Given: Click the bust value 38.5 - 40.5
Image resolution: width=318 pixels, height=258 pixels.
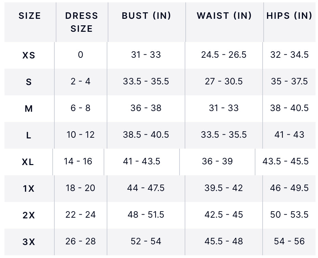Looking at the screenshot, I should tap(146, 135).
